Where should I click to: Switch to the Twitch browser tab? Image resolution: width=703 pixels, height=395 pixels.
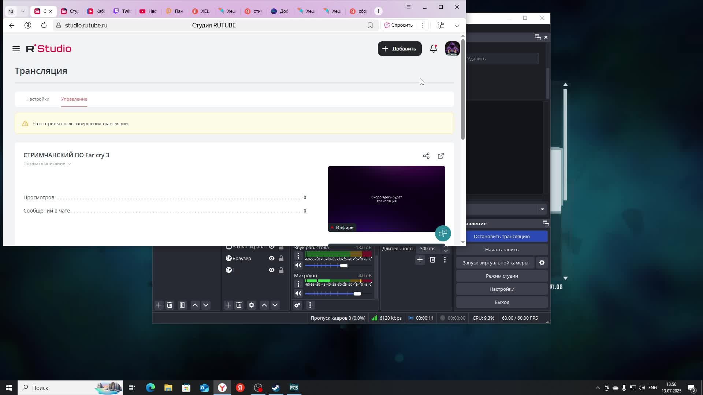(122, 11)
